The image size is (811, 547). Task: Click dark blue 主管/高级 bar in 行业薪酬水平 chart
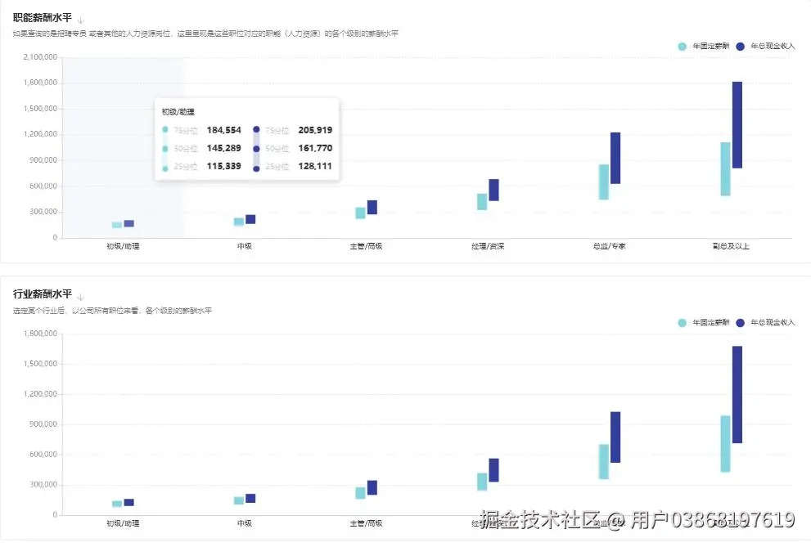point(372,487)
